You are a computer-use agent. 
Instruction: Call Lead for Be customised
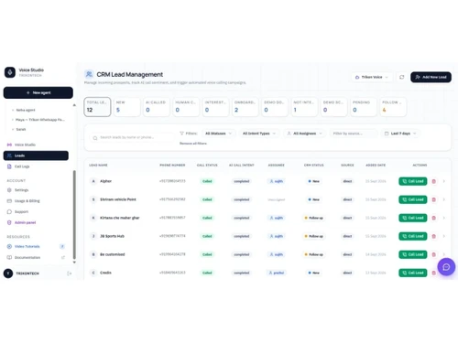coord(413,254)
